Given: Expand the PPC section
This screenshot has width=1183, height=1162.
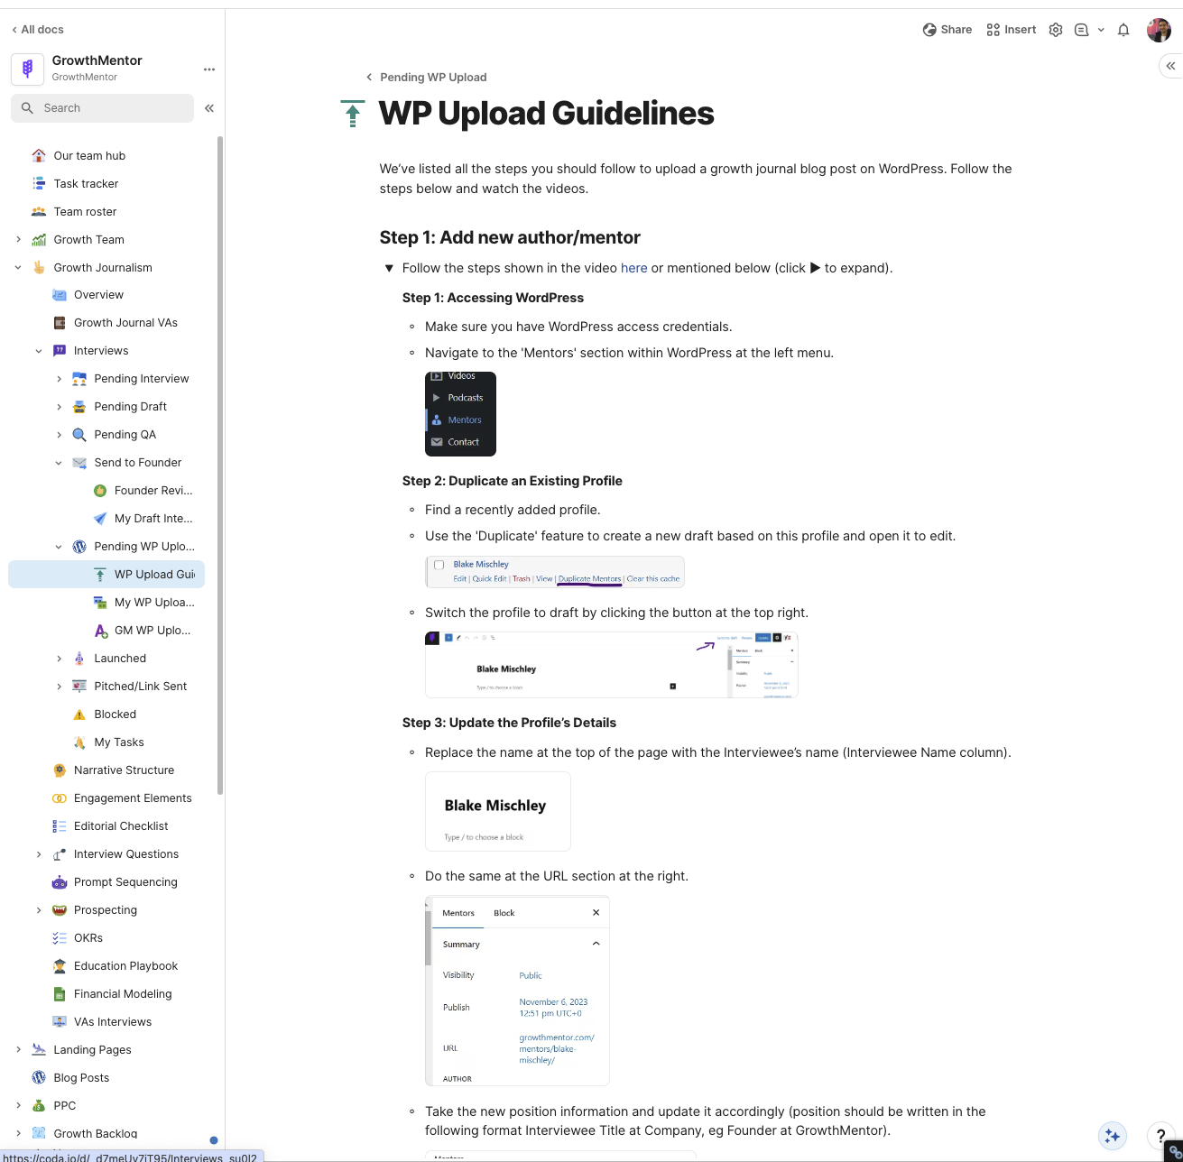Looking at the screenshot, I should 18,1106.
